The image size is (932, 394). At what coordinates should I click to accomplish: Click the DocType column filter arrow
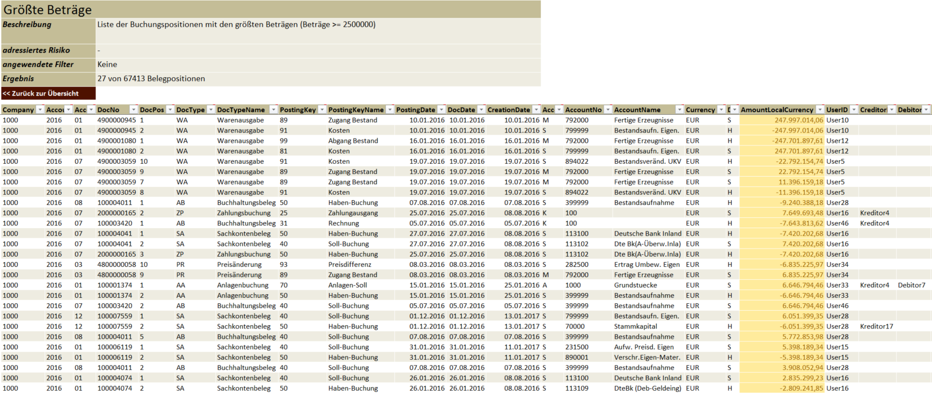click(x=211, y=110)
